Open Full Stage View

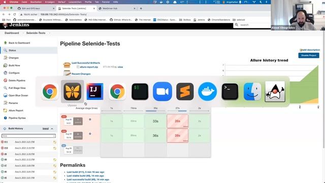tap(17, 88)
